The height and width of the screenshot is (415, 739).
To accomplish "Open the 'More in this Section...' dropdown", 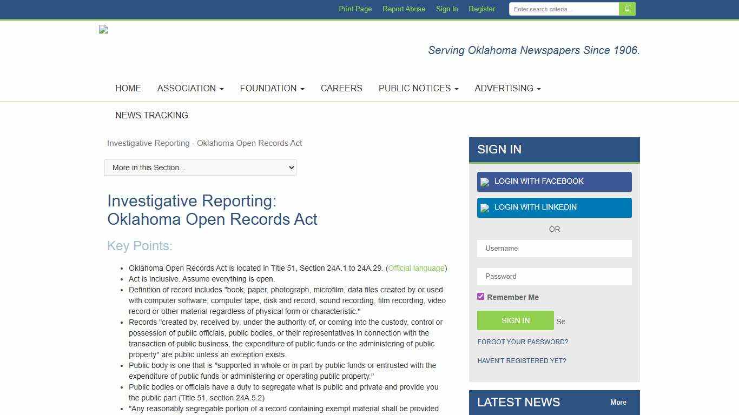I will tap(200, 168).
